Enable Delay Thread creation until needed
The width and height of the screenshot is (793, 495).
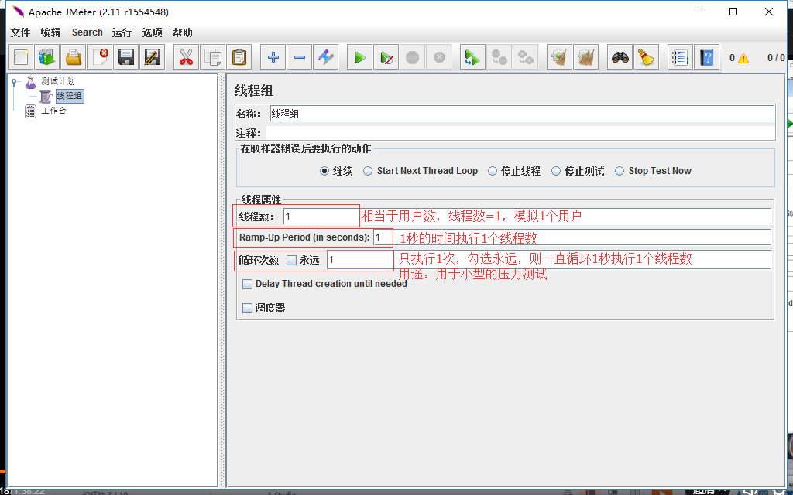(x=247, y=285)
